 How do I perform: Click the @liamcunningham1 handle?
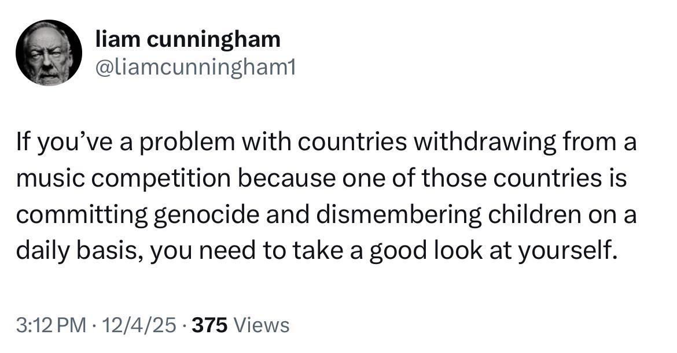[x=195, y=68]
